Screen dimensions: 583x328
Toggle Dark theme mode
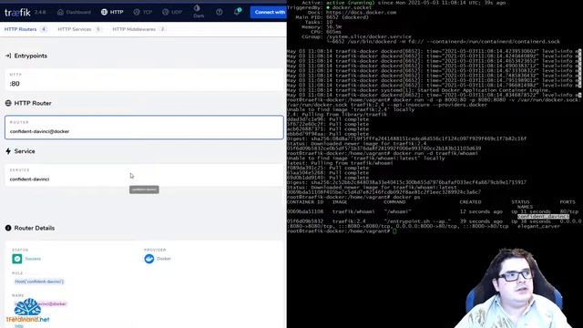click(199, 12)
